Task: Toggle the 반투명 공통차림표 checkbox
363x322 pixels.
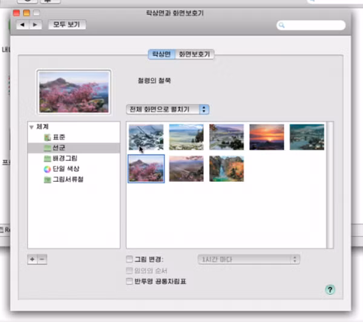Action: point(129,281)
